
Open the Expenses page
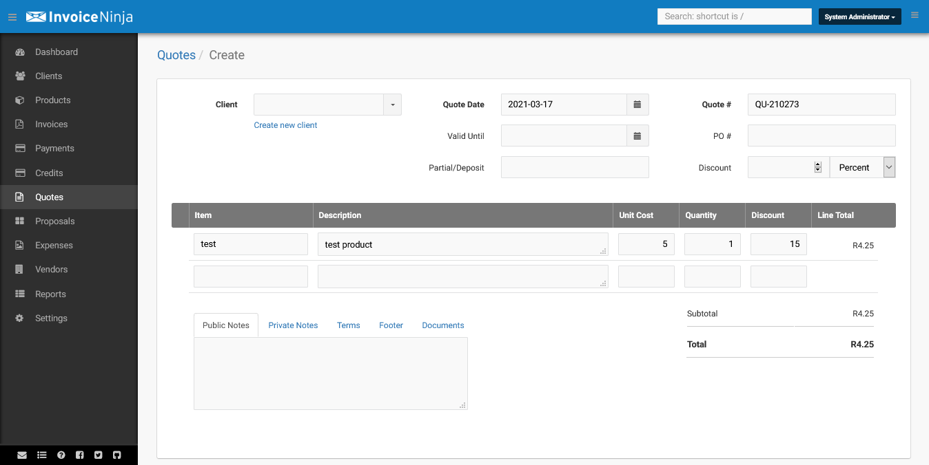click(x=54, y=245)
